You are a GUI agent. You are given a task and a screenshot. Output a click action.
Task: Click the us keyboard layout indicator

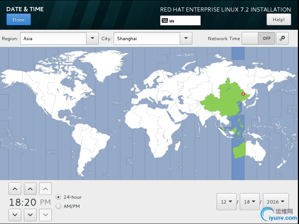coord(180,20)
